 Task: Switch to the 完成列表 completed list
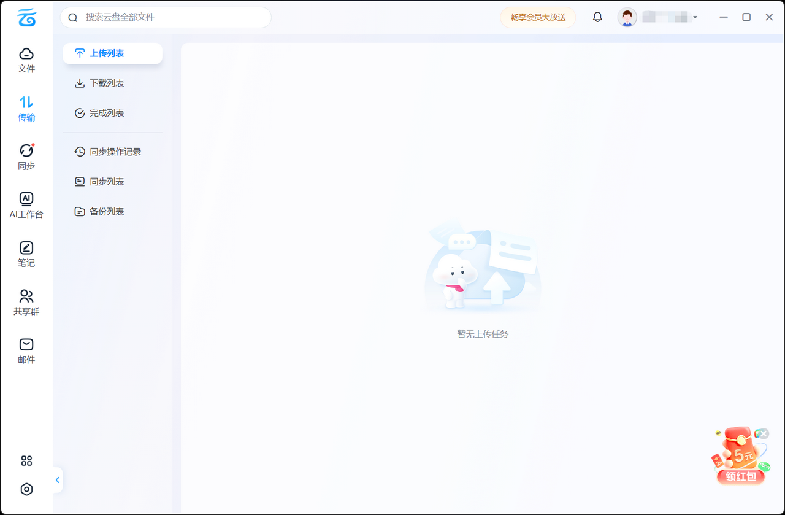coord(107,113)
